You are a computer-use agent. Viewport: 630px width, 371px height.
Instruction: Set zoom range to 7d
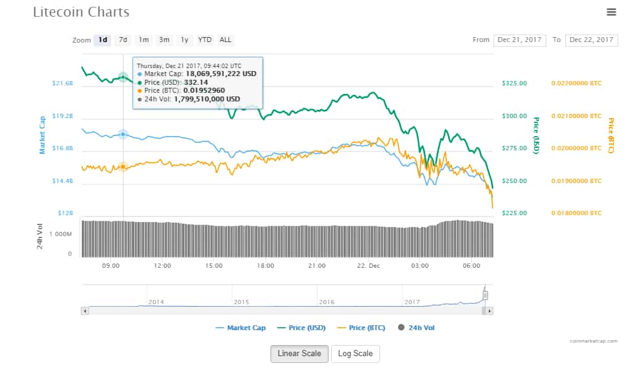coord(123,40)
